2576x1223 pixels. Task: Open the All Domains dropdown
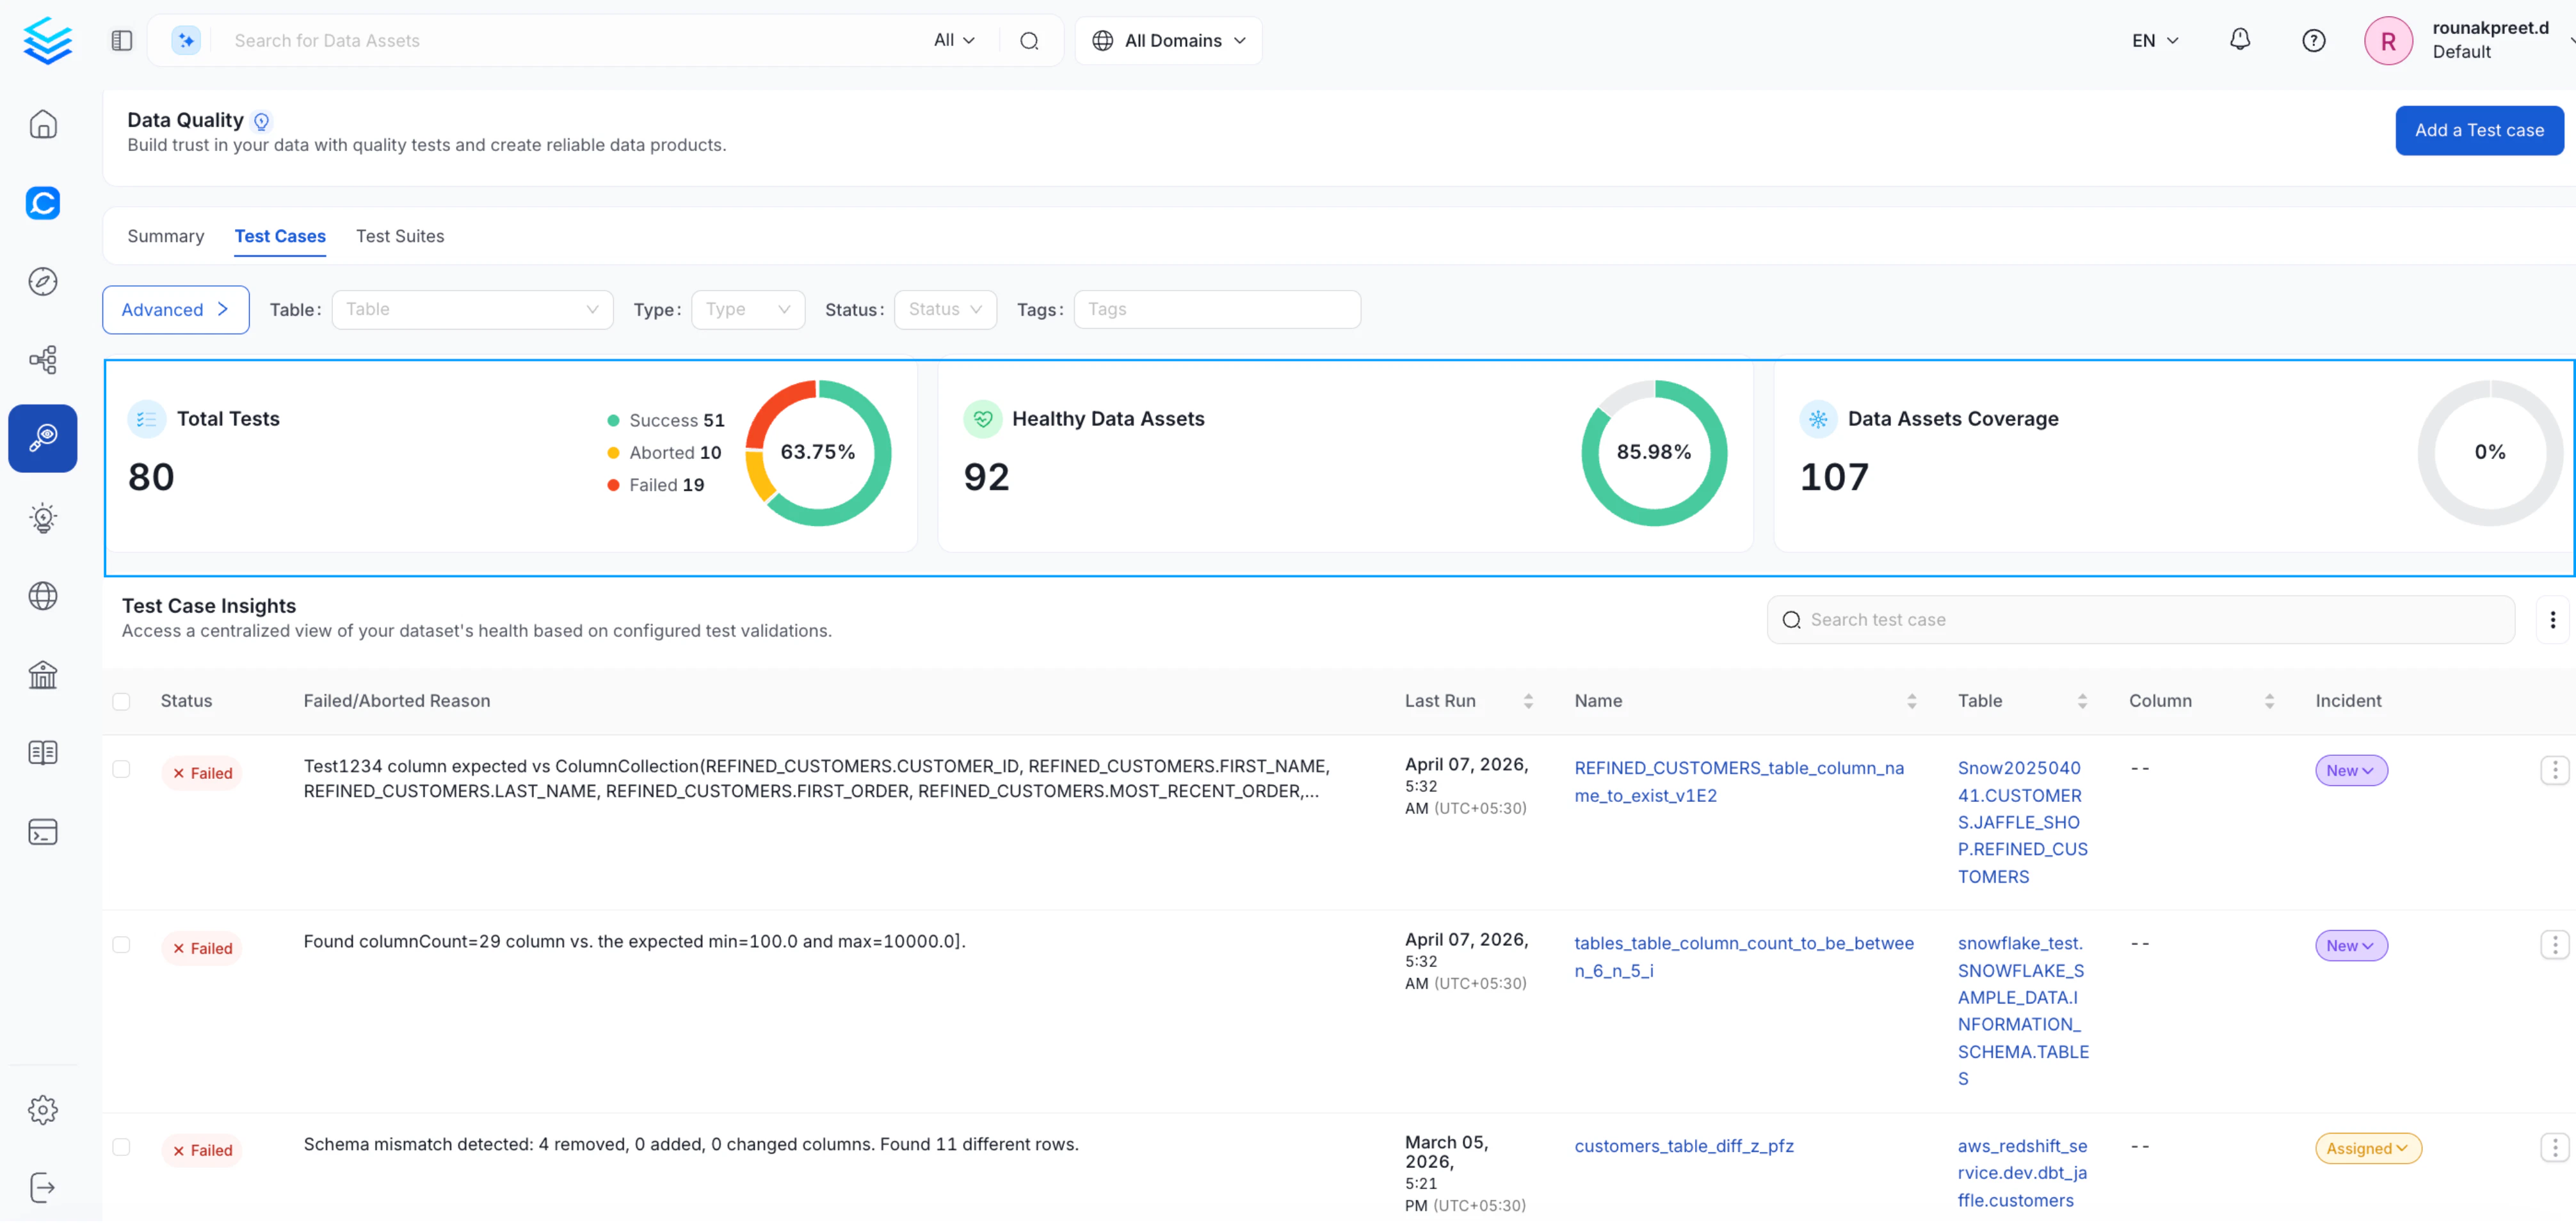pyautogui.click(x=1168, y=40)
